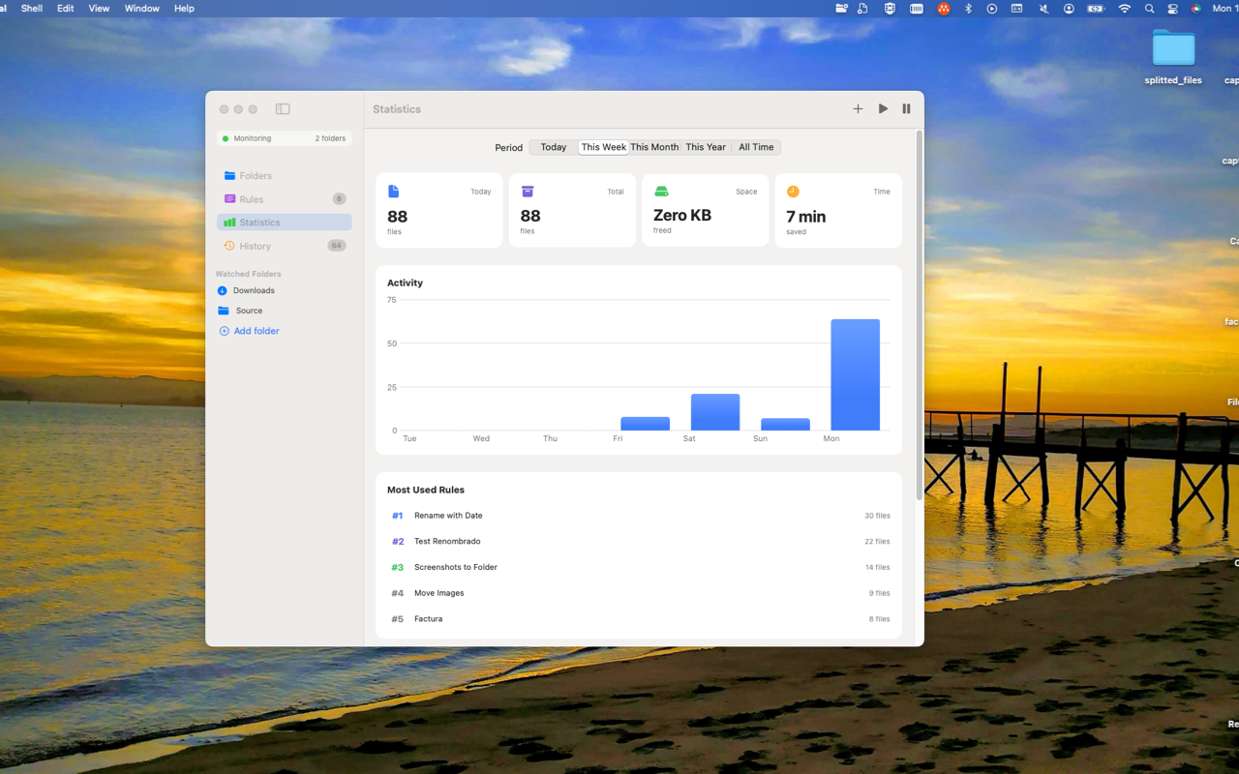1239x774 pixels.
Task: Select Source watched folder
Action: (249, 312)
